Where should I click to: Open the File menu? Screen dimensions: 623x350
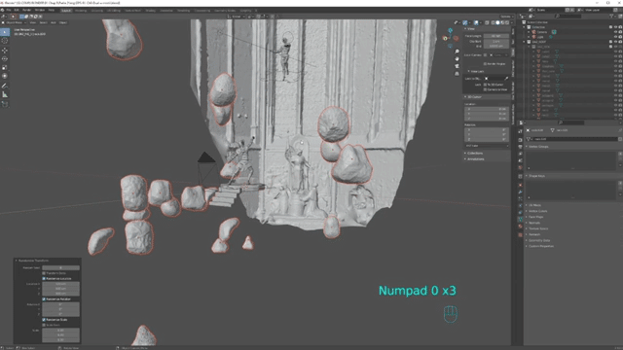tap(9, 10)
